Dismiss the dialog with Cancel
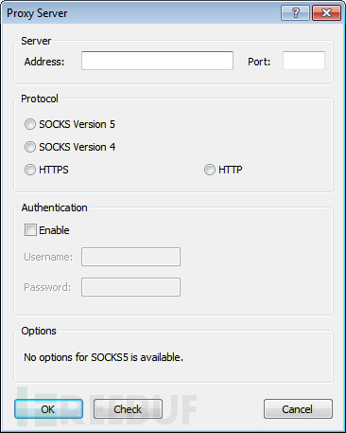Image resolution: width=346 pixels, height=433 pixels. click(x=298, y=409)
